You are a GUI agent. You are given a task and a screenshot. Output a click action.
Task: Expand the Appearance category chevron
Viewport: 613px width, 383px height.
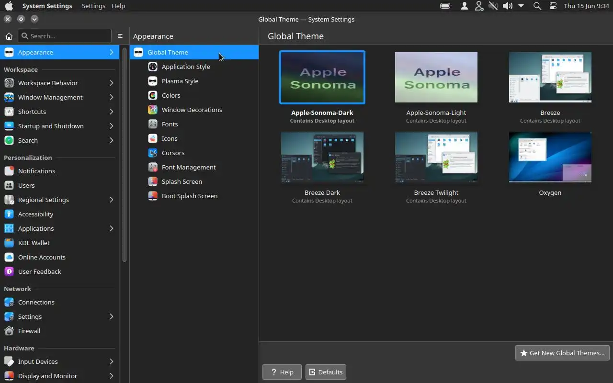click(x=112, y=52)
